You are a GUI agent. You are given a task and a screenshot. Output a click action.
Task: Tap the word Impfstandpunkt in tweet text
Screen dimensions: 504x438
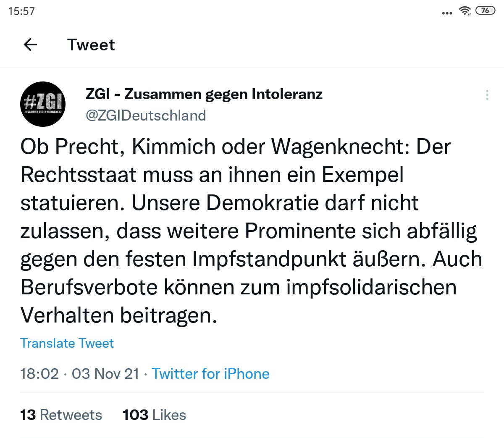(x=269, y=259)
